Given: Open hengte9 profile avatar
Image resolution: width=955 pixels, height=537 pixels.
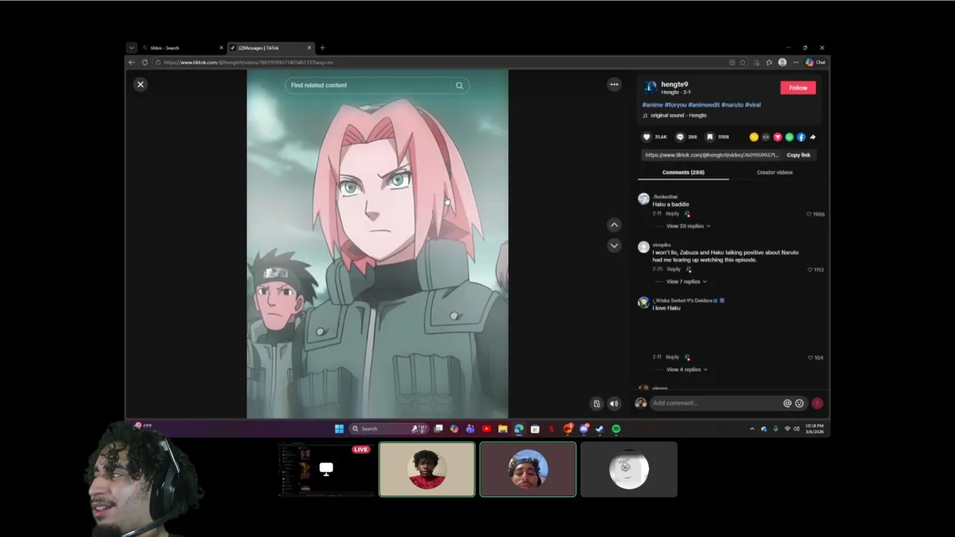Looking at the screenshot, I should (x=651, y=87).
